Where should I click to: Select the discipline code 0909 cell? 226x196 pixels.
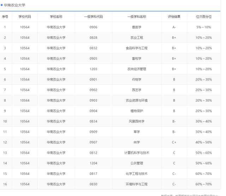point(93,132)
